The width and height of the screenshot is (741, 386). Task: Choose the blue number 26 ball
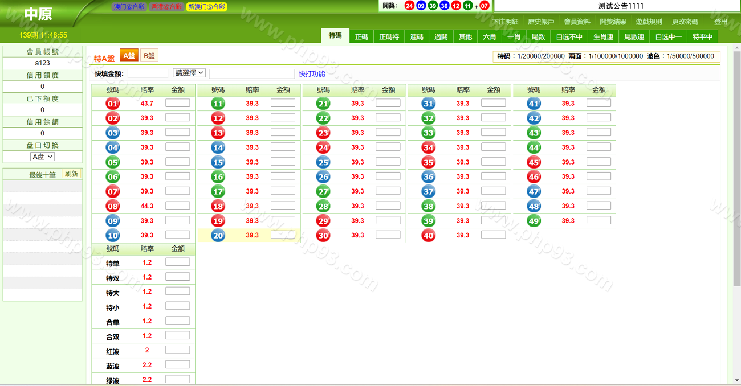click(323, 177)
